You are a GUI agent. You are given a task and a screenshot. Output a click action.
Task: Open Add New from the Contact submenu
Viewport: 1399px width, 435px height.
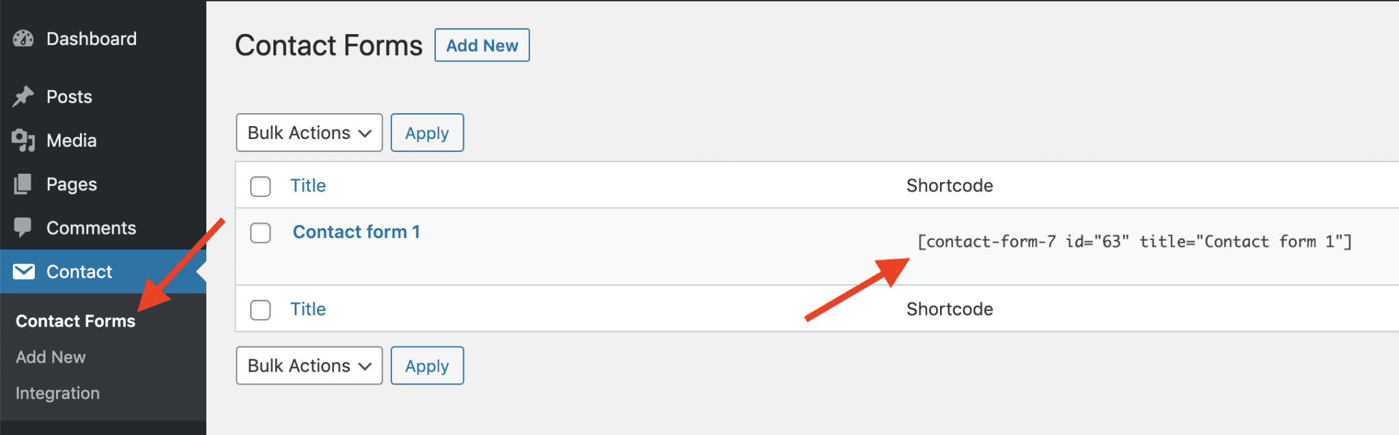[51, 357]
